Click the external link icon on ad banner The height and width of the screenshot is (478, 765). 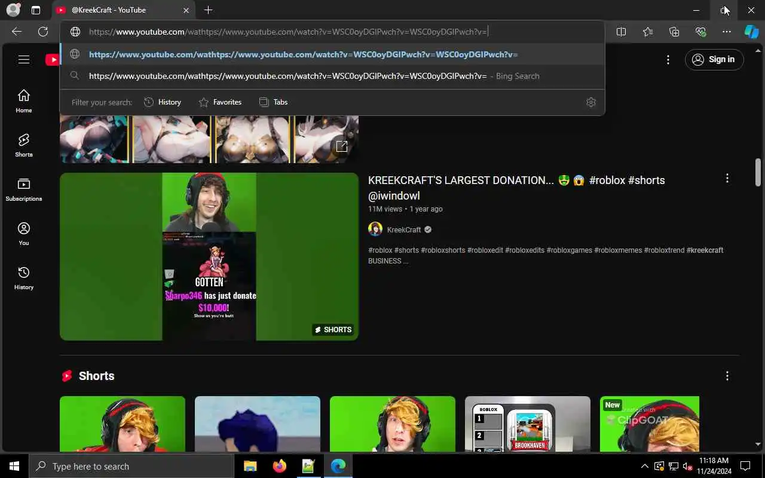(x=342, y=146)
